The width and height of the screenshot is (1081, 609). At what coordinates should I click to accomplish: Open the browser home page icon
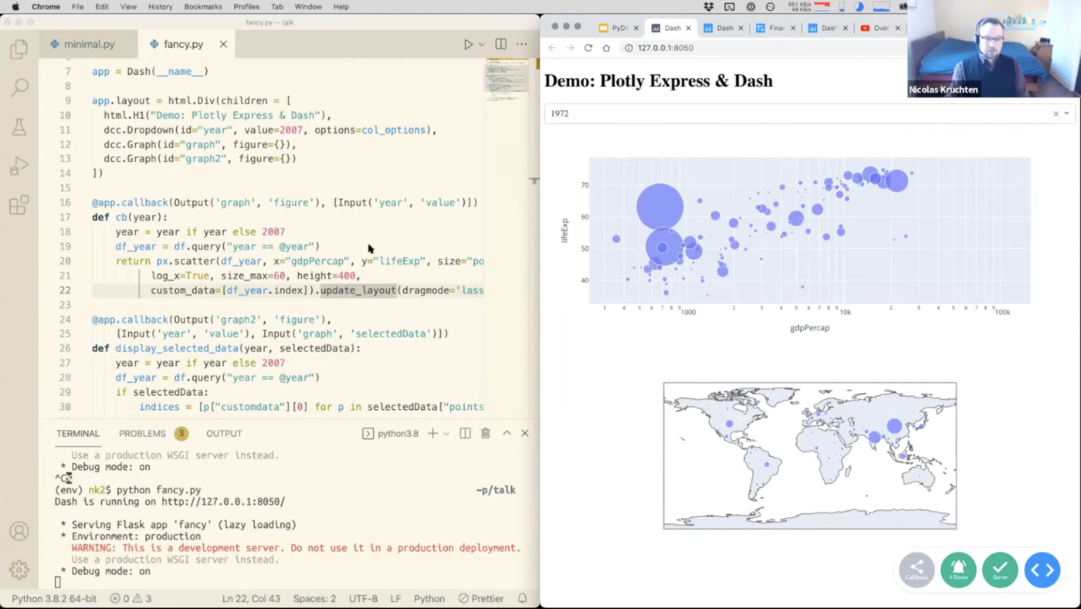tap(606, 48)
